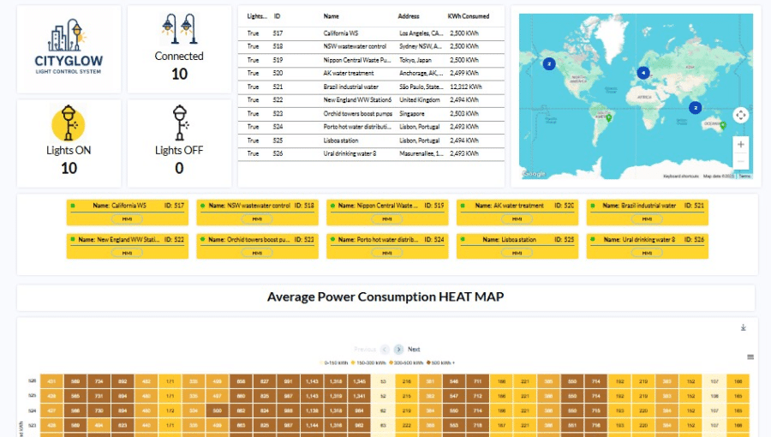This screenshot has height=437, width=771.
Task: Click the Lights OFF lamp icon
Action: [x=179, y=123]
